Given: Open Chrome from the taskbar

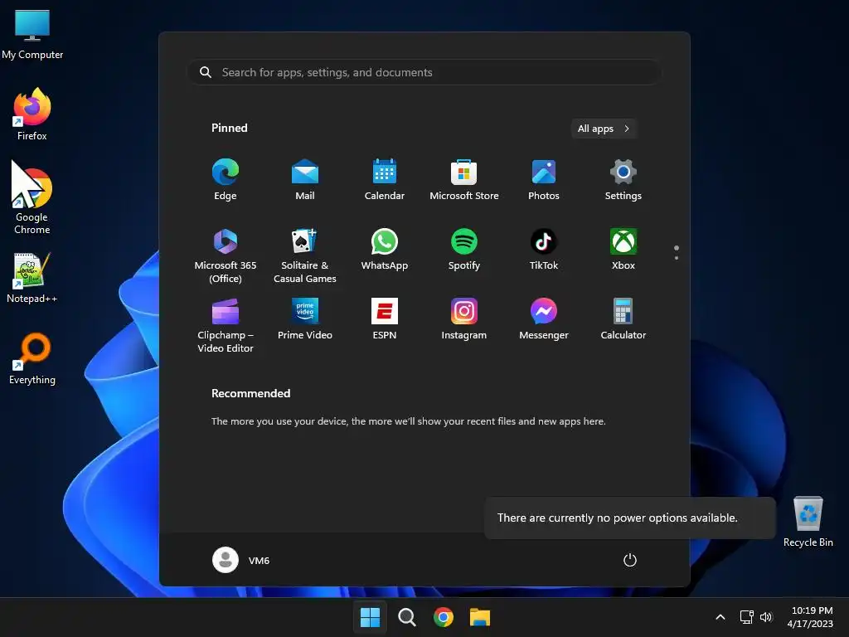Looking at the screenshot, I should coord(444,617).
